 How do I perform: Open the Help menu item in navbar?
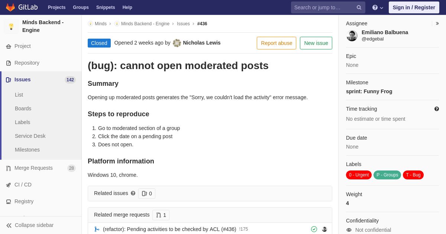127,7
